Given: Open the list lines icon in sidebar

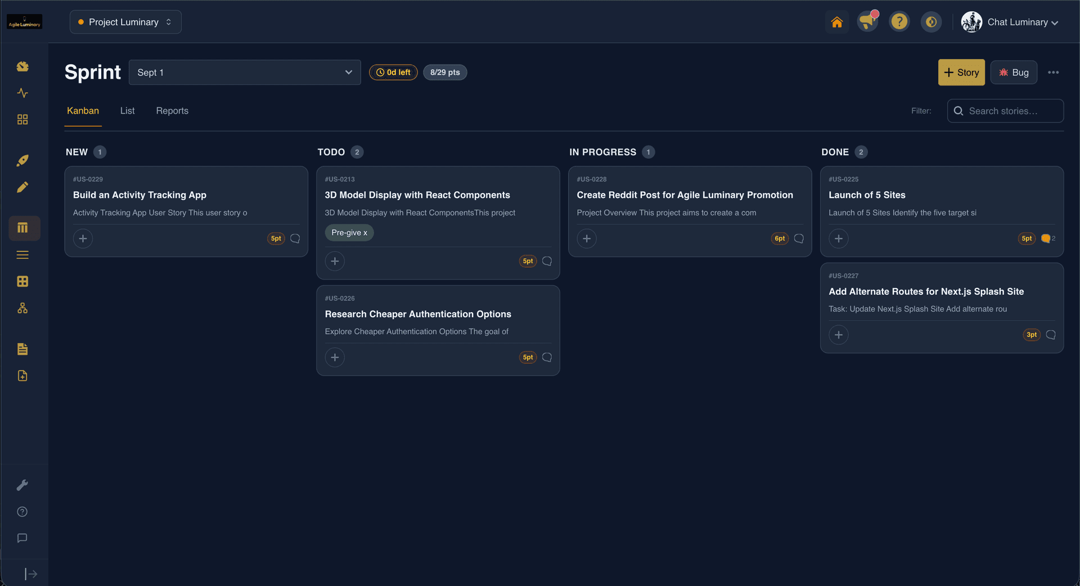Looking at the screenshot, I should (x=22, y=255).
